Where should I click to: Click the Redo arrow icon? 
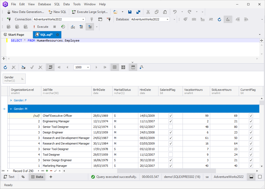[189, 12]
